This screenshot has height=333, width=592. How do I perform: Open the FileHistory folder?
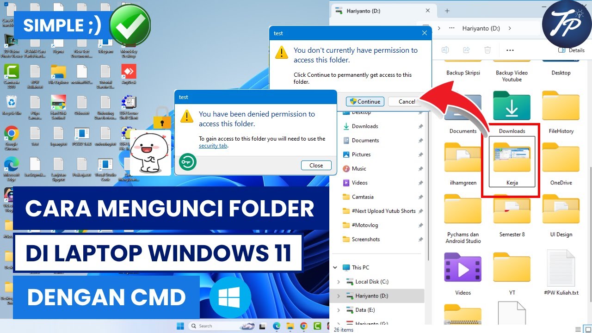[561, 112]
